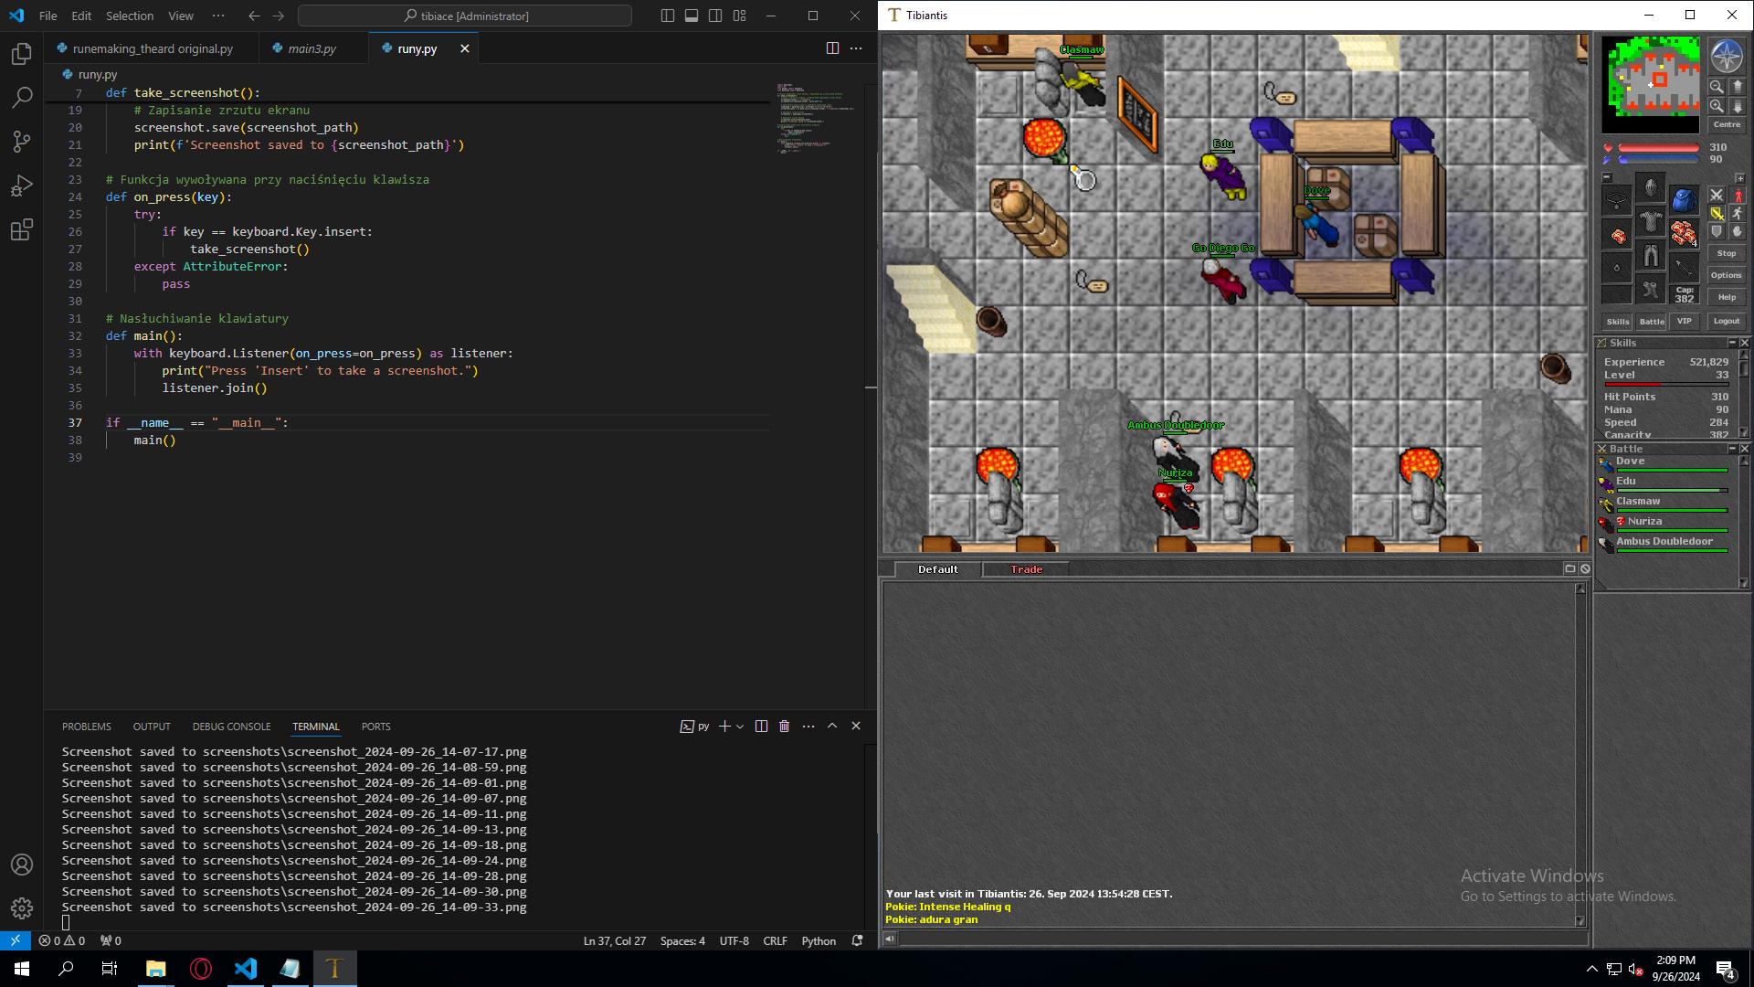This screenshot has width=1754, height=987.
Task: Click the Tibiantis compass rose
Action: click(1726, 57)
